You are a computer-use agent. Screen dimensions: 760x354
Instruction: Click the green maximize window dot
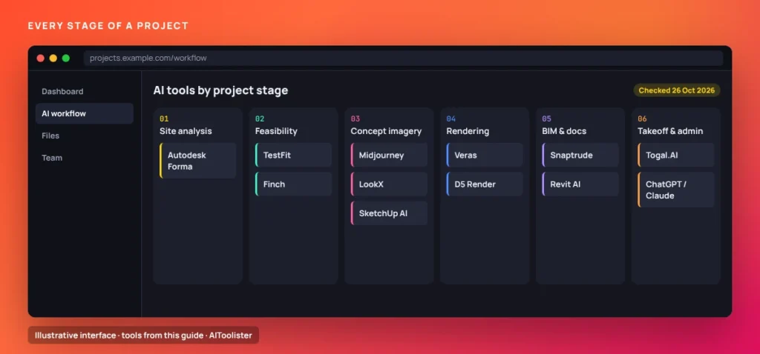66,58
